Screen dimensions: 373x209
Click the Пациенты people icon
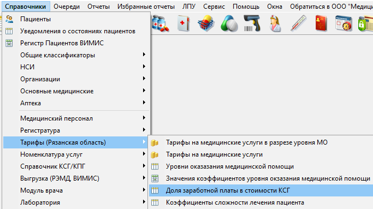pos(9,19)
